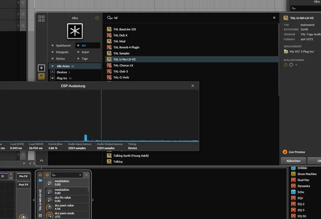This screenshot has height=219, width=321.
Task: Click the plus icon under Kollektionen
Action: tap(296, 65)
